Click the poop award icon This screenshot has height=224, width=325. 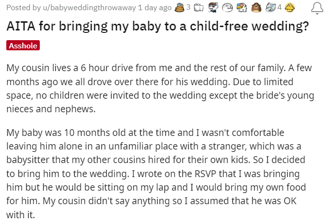[x=179, y=8]
